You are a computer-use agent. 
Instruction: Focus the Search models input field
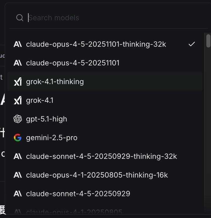111,18
